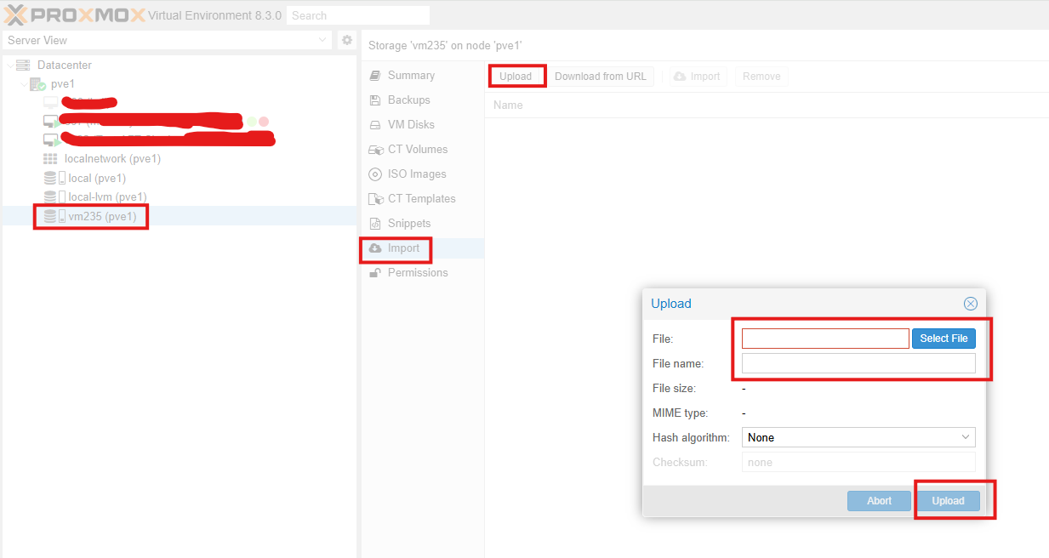This screenshot has width=1049, height=558.
Task: Click the Backups floppy icon
Action: tap(374, 100)
